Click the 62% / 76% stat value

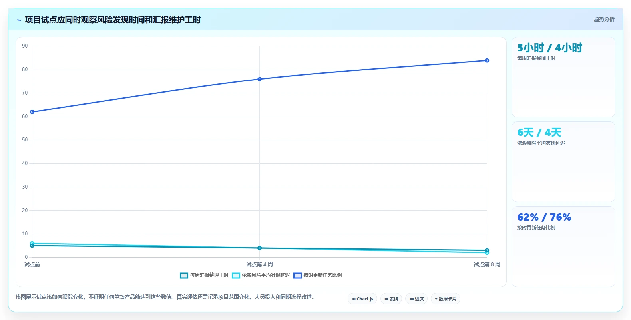coord(544,217)
